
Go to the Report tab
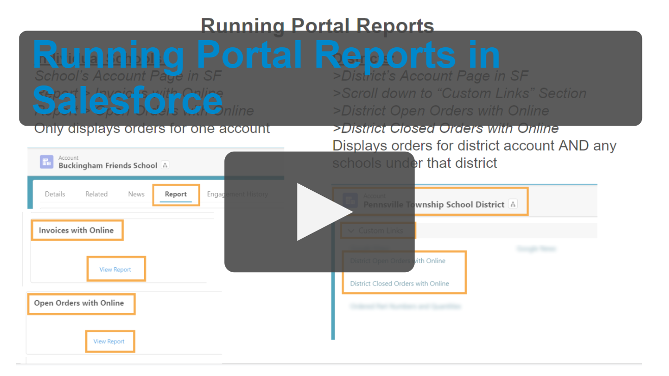point(176,194)
